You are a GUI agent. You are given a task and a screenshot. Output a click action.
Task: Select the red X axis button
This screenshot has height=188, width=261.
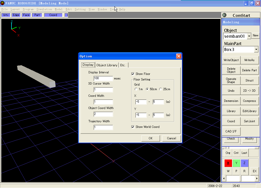tap(228, 163)
